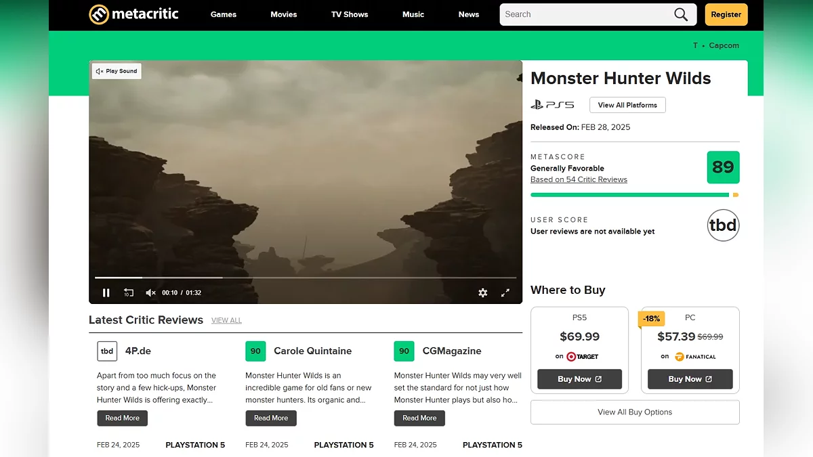Click the Register button
This screenshot has height=457, width=813.
click(x=726, y=14)
